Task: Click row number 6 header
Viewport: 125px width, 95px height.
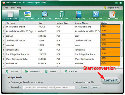Action: click(x=4, y=50)
